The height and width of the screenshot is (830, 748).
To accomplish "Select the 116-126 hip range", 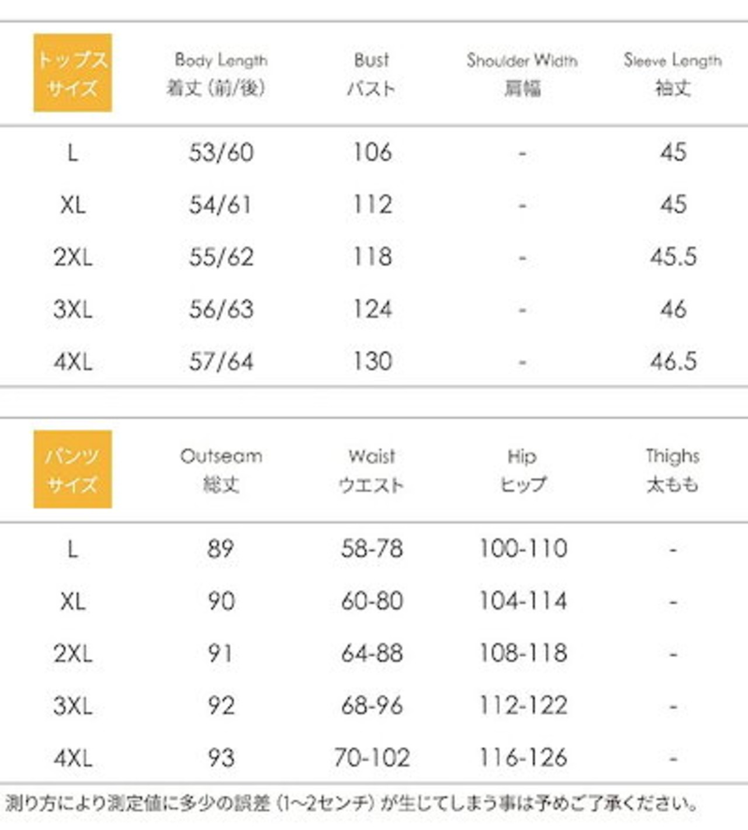I will tap(523, 758).
